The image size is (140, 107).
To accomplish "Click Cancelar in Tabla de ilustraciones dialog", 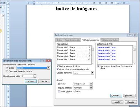I will [x=131, y=102].
